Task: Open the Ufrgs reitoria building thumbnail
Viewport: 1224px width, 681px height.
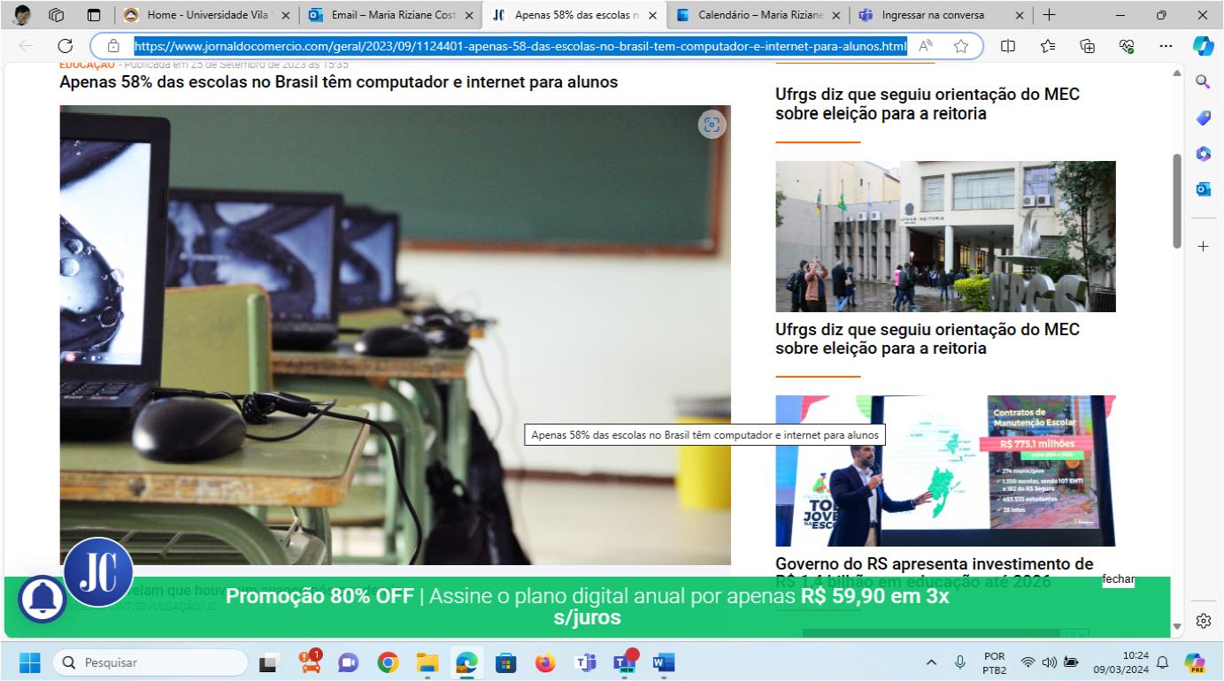Action: tap(945, 236)
